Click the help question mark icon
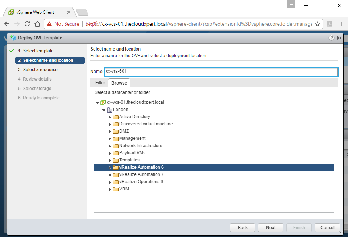Viewport: 348px width, 237px height. pyautogui.click(x=331, y=38)
